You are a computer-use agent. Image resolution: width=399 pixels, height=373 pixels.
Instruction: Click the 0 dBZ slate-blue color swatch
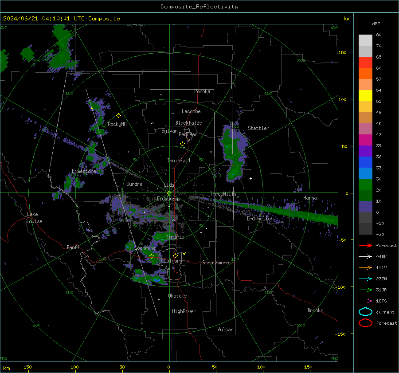point(365,207)
